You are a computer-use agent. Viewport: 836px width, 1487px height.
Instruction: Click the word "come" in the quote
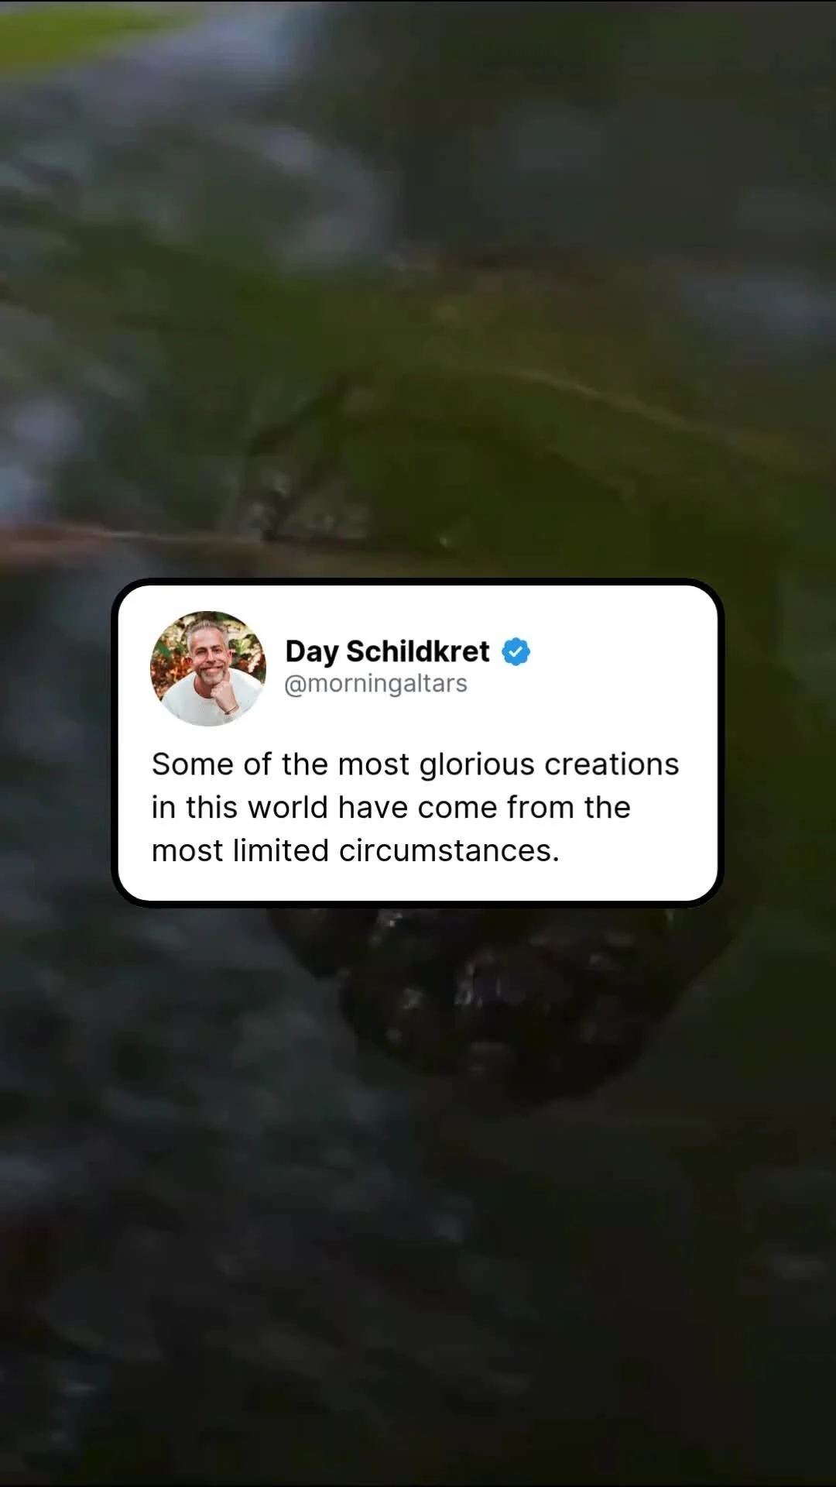[x=457, y=808]
